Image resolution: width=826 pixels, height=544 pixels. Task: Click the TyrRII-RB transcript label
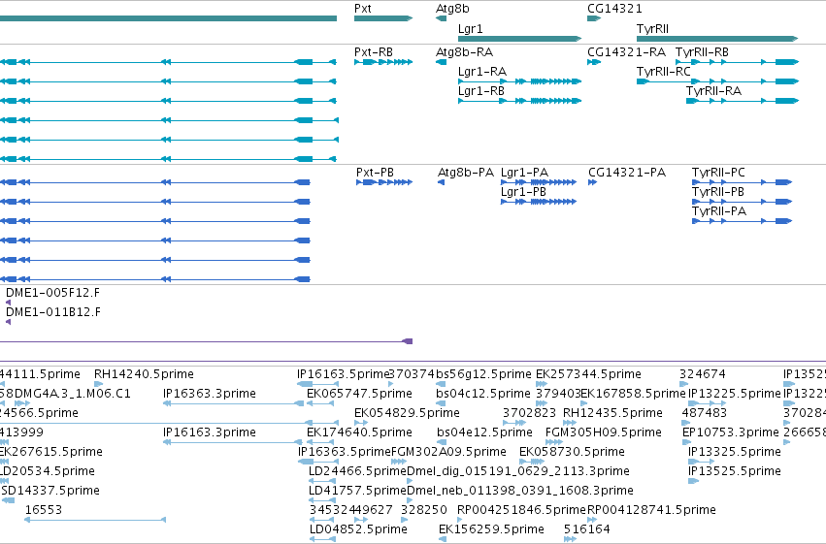(702, 52)
